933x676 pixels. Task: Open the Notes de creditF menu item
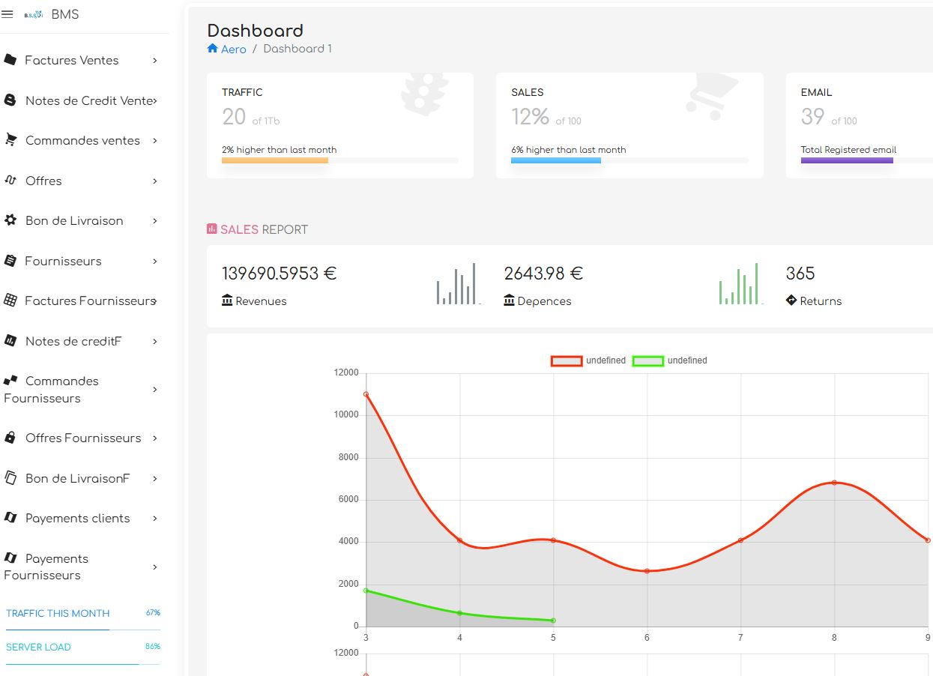point(73,341)
